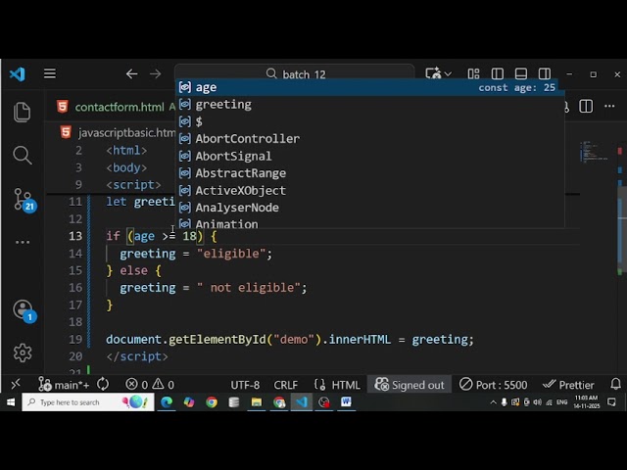Open File Explorer from taskbar
Viewport: 627px width, 470px height.
pos(257,402)
